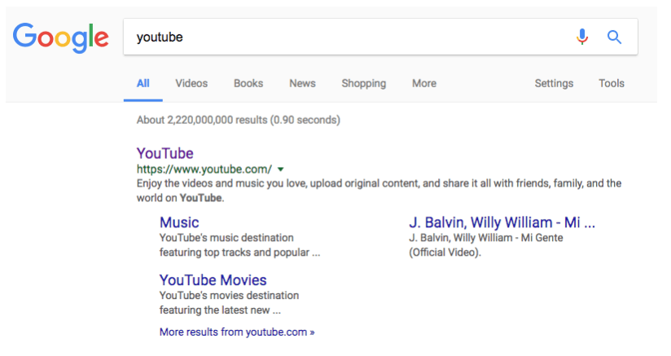Click More results from youtube.com
The height and width of the screenshot is (356, 671).
(x=237, y=332)
